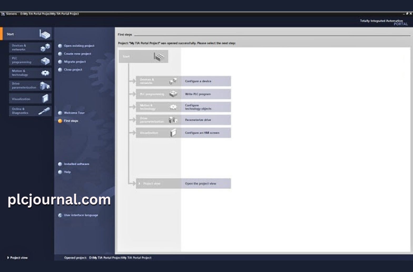Click the Visualization HMI panel icon in sidebar

point(45,98)
